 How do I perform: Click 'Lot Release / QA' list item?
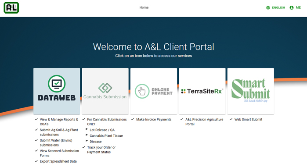[102, 130]
